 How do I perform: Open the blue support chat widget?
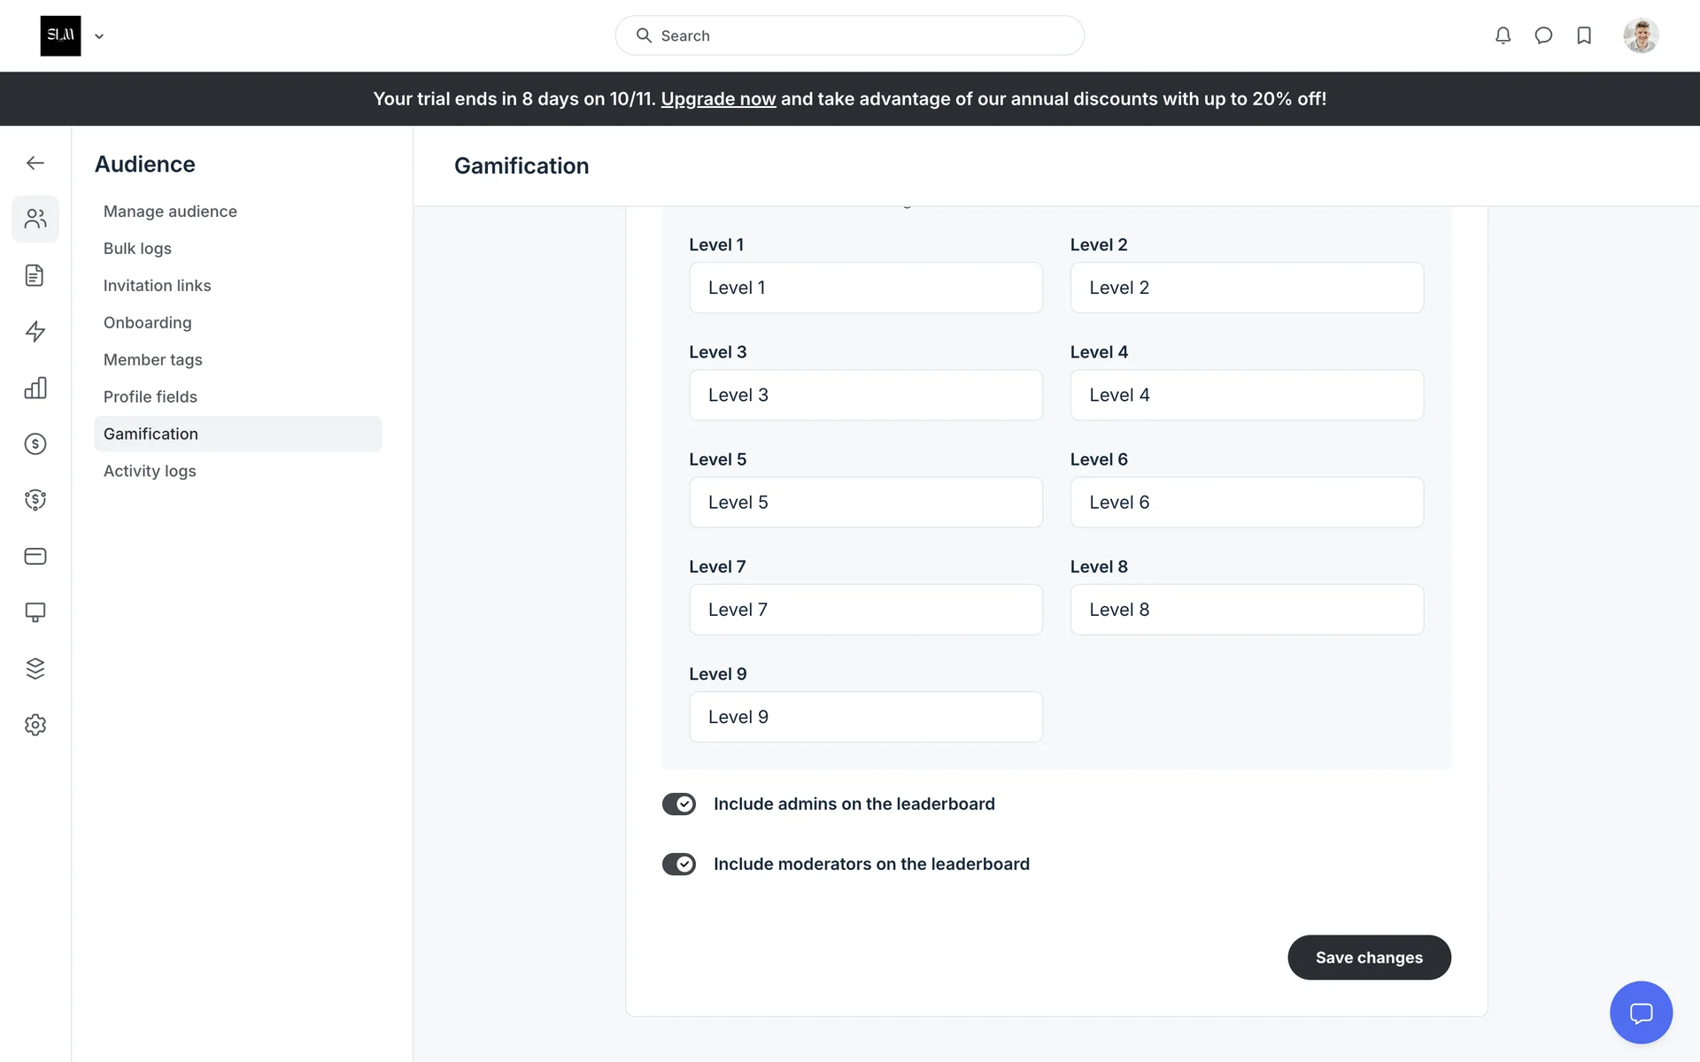point(1641,1012)
